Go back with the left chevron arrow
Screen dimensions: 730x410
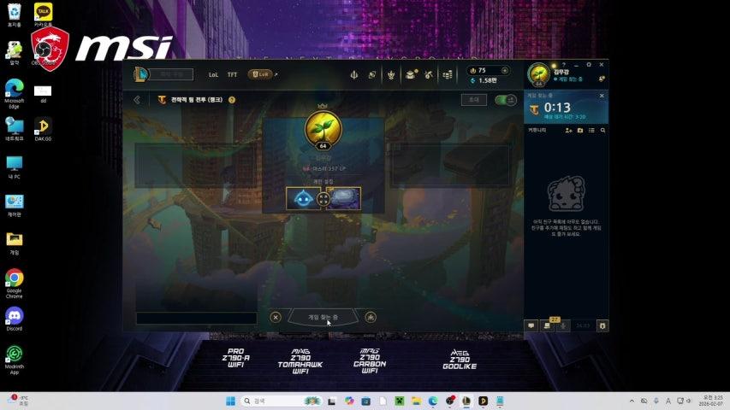(137, 100)
